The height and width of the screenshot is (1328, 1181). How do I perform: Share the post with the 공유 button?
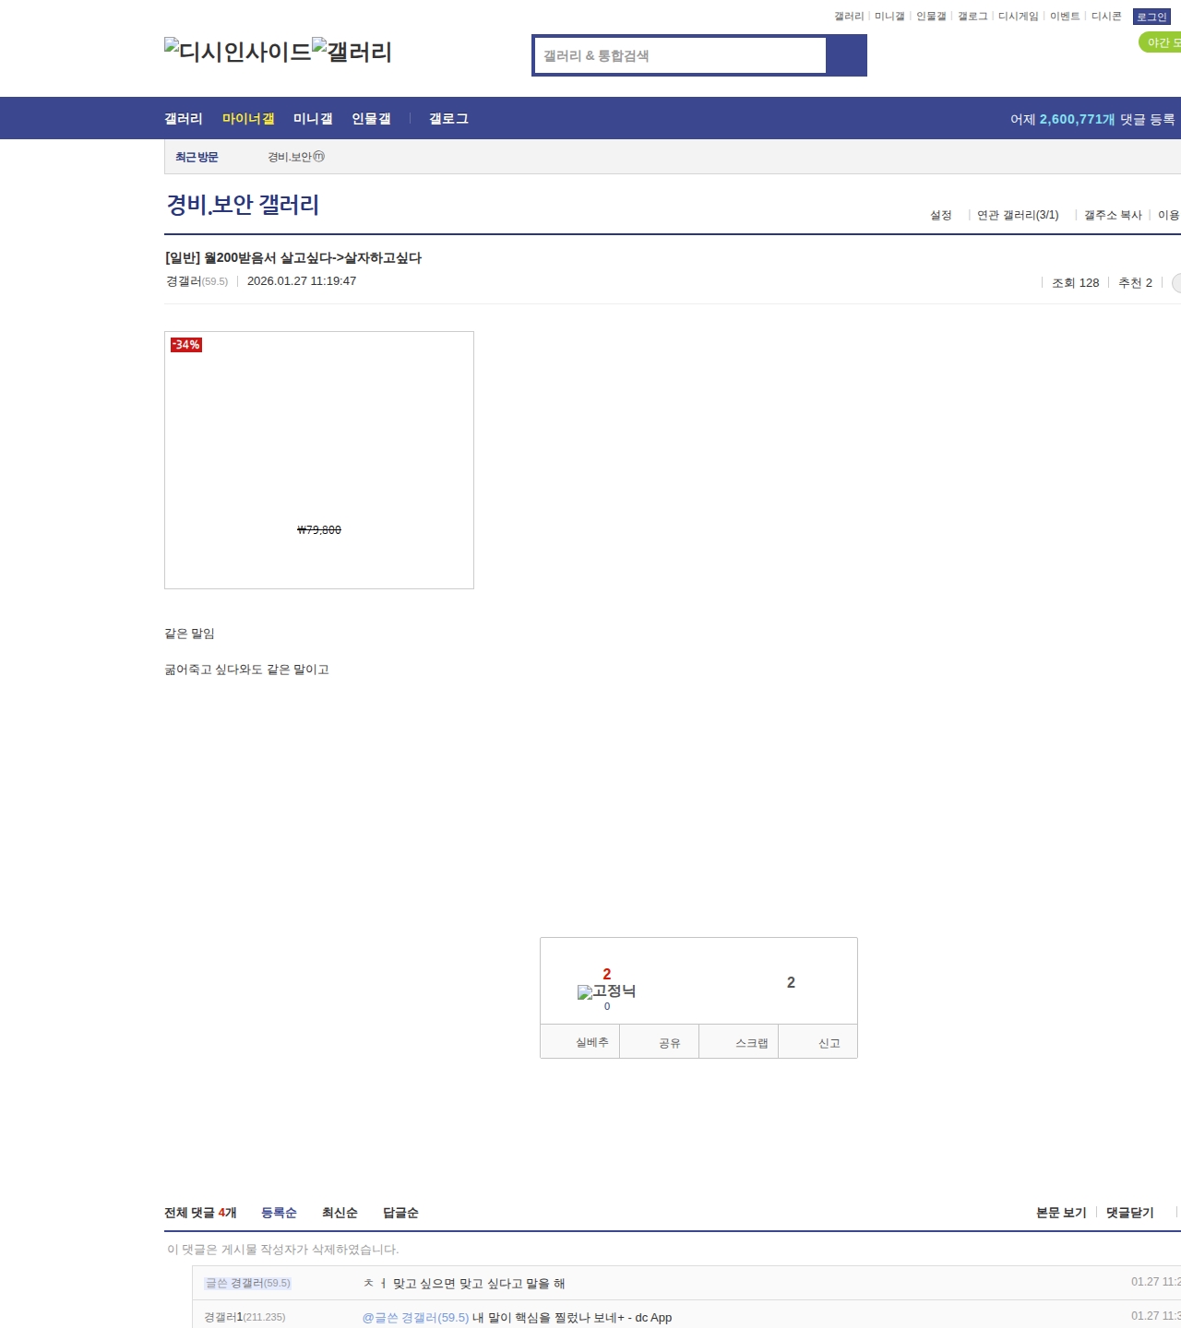tap(669, 1043)
